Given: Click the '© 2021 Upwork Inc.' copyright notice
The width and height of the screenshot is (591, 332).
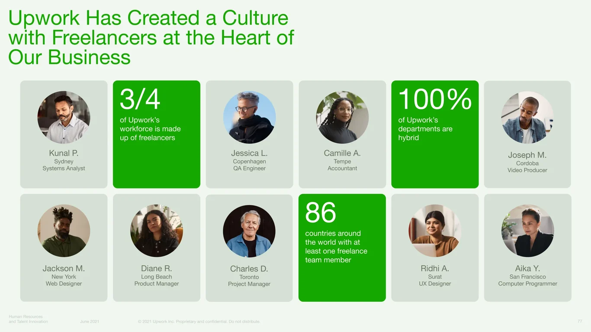Looking at the screenshot, I should point(199,322).
